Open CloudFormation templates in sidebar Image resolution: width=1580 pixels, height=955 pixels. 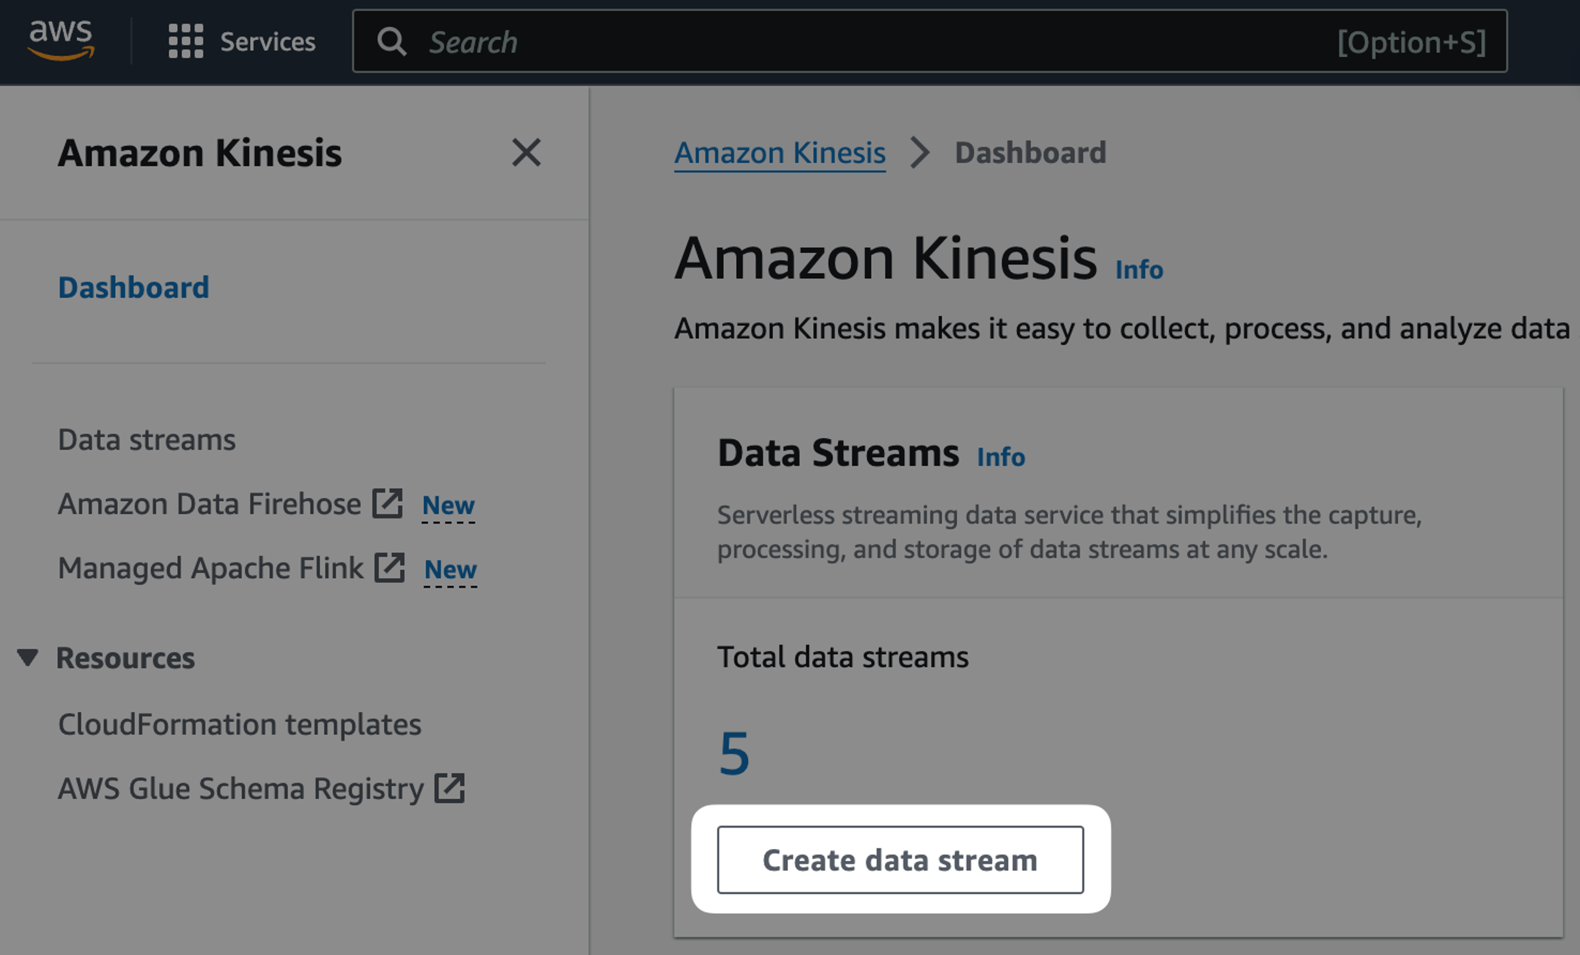pos(240,725)
